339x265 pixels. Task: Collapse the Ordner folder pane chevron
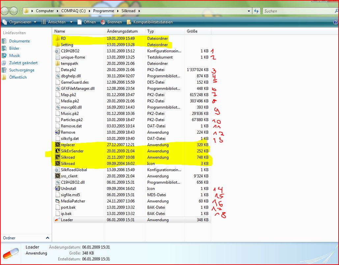[x=47, y=238]
